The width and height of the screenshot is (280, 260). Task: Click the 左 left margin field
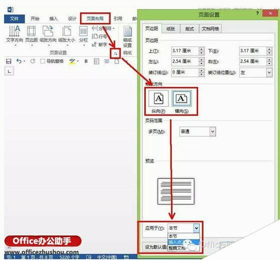pos(185,61)
